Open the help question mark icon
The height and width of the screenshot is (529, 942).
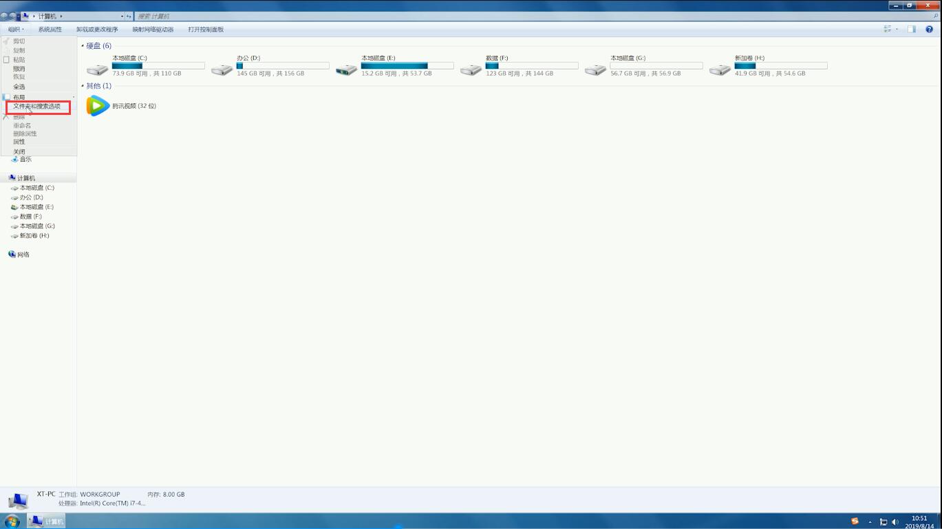tap(929, 29)
